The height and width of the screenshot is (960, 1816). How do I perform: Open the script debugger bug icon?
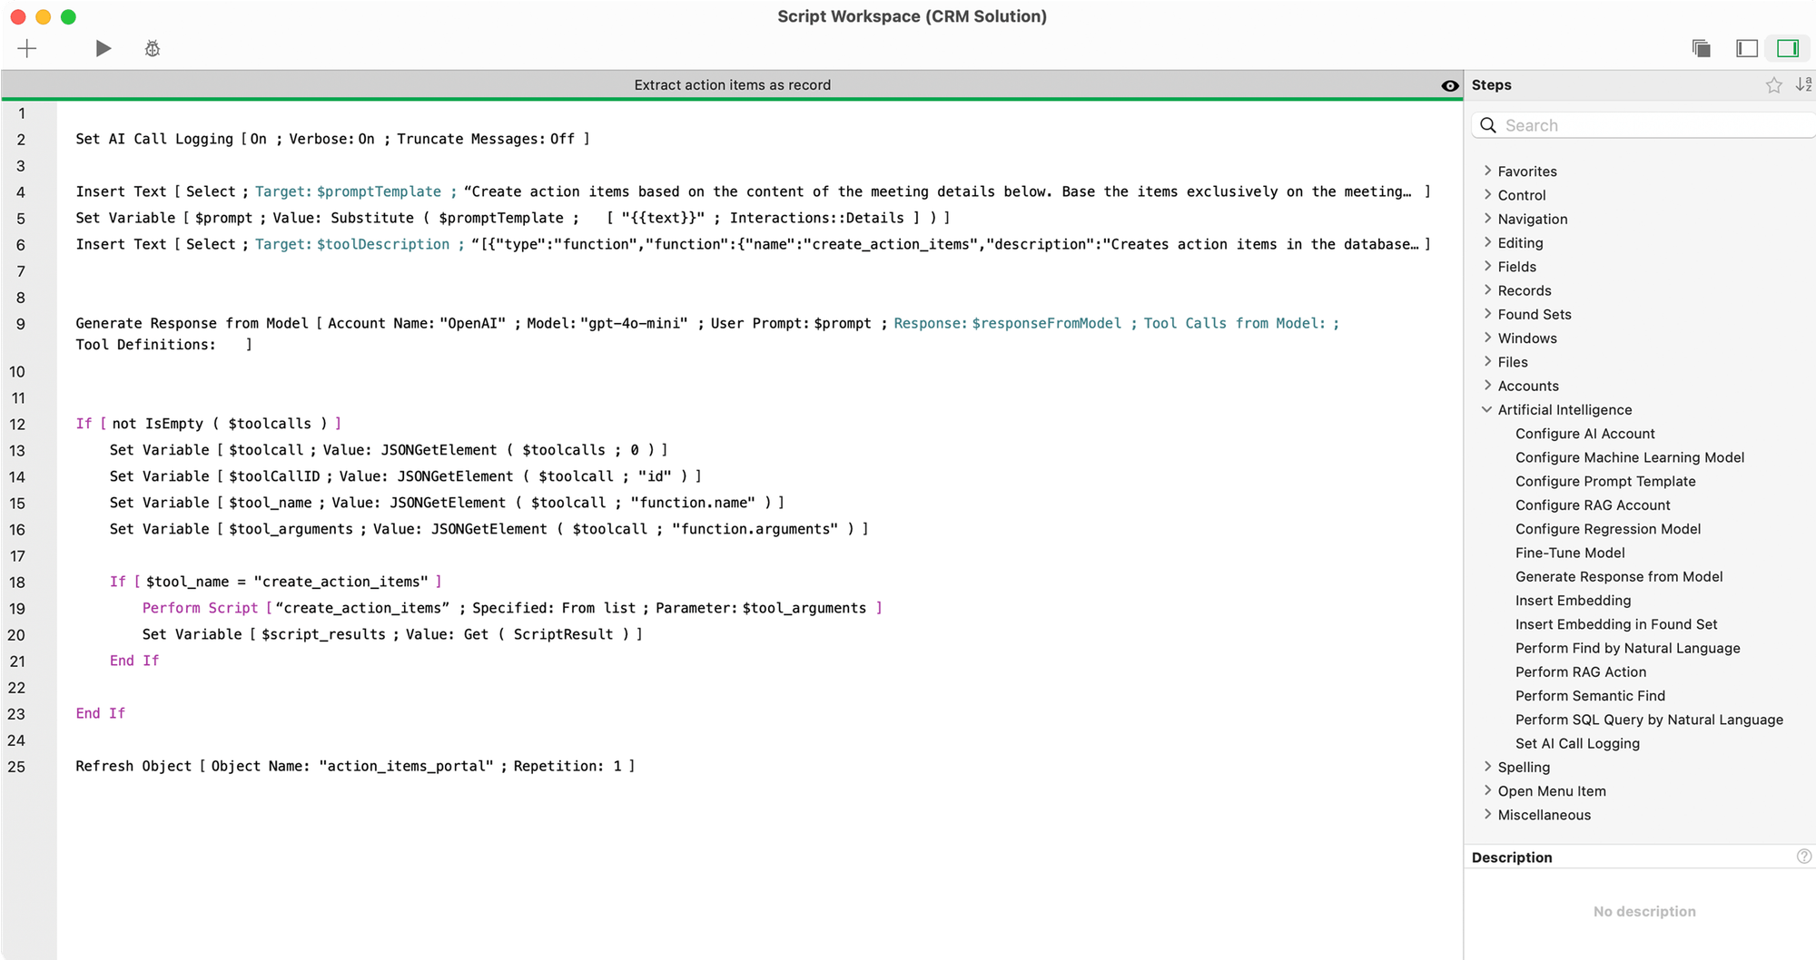coord(153,49)
